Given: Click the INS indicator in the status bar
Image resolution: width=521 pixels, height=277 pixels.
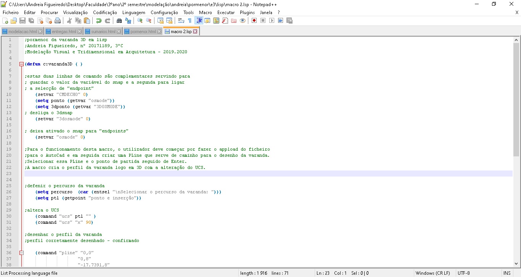Looking at the screenshot, I should pyautogui.click(x=507, y=273).
